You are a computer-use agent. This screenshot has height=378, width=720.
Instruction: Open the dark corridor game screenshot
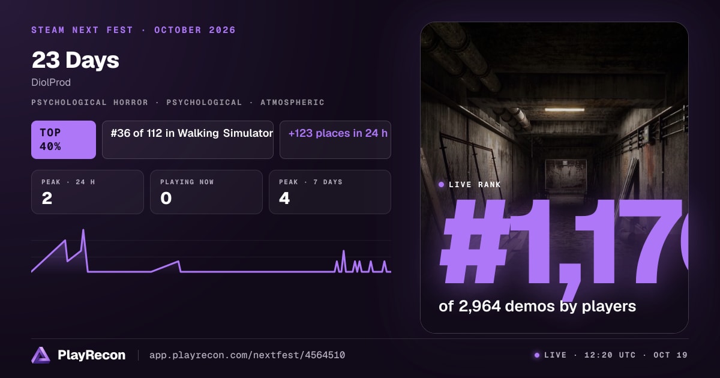[x=554, y=178]
